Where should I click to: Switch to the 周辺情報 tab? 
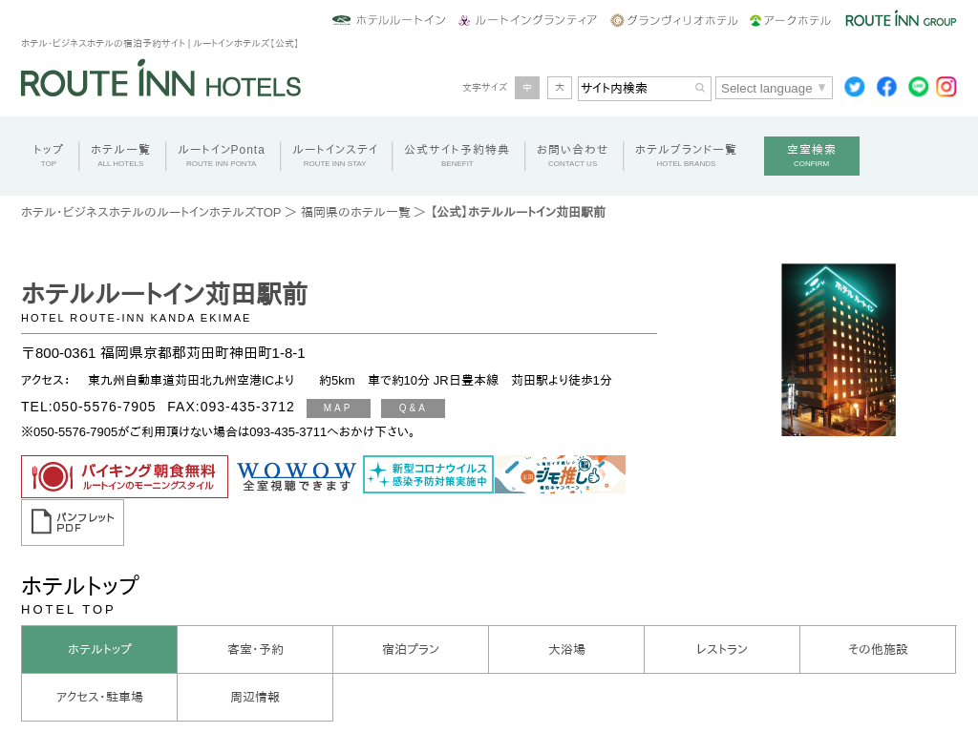(x=255, y=697)
